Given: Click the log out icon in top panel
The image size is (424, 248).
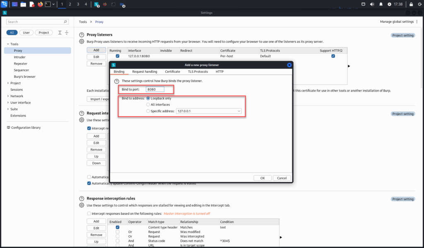Looking at the screenshot, I should click(x=420, y=4).
